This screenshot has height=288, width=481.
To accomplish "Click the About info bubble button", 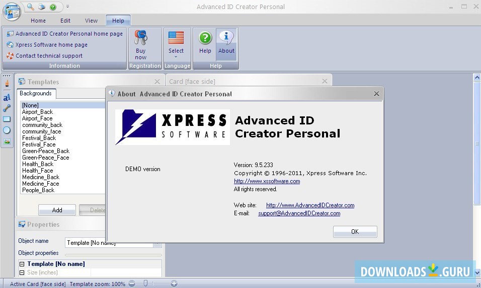I will pos(226,45).
